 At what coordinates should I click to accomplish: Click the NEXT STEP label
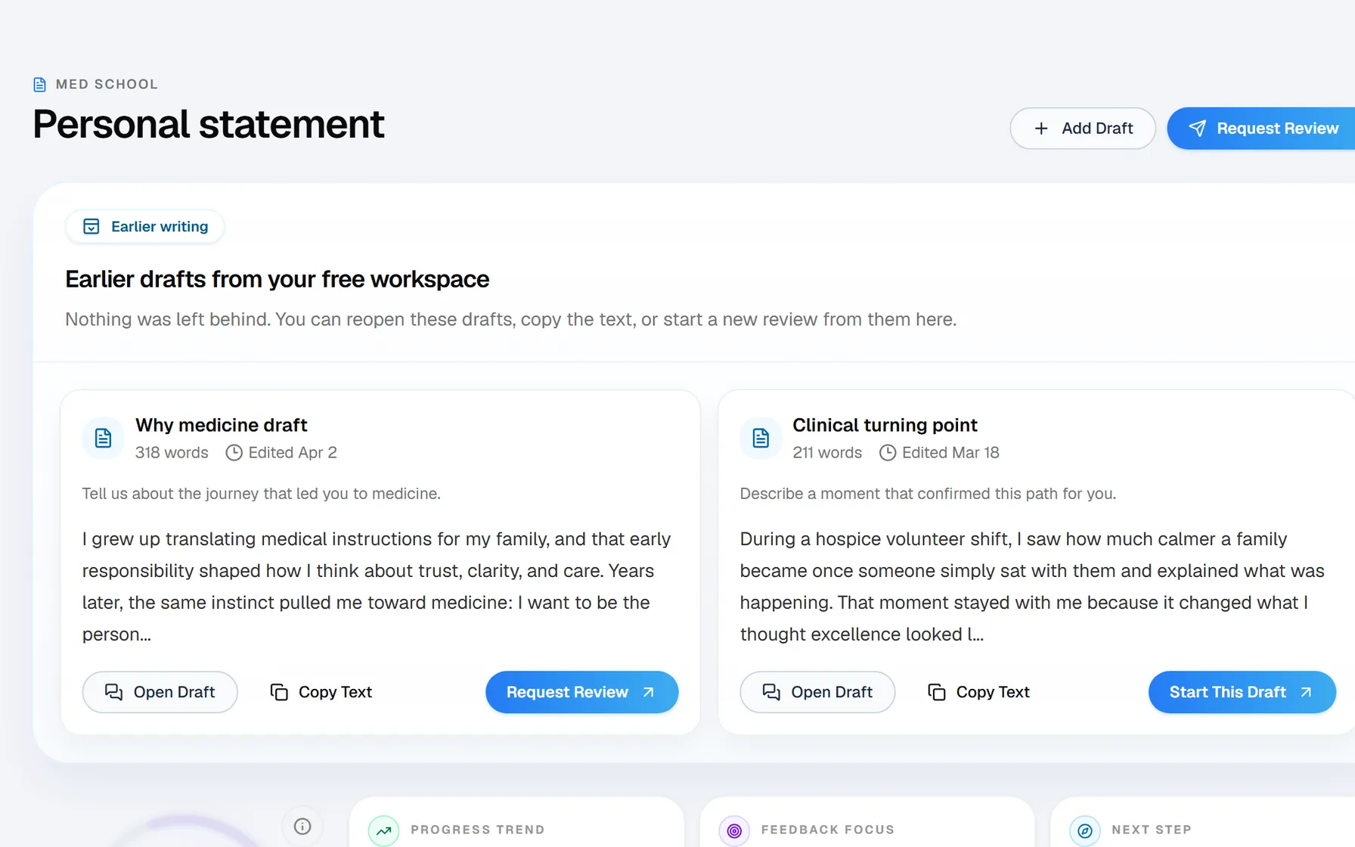(x=1152, y=830)
